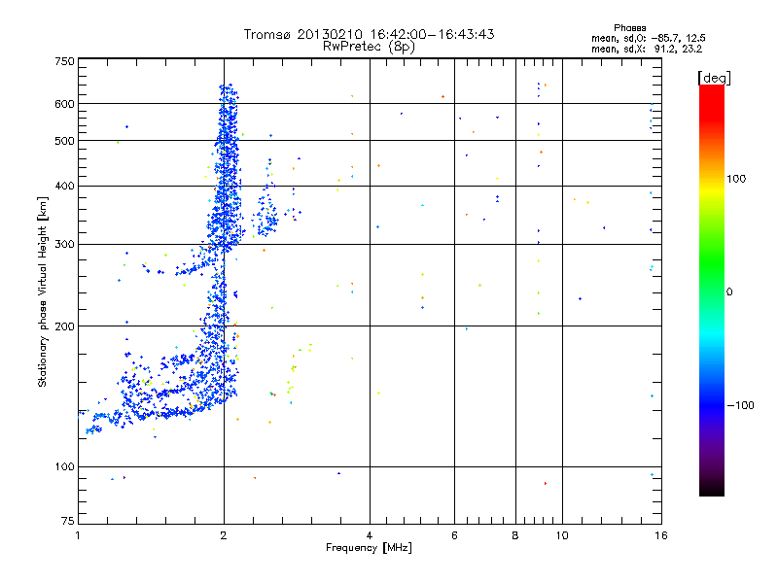
Task: Click the x-axis tick label "6"
Action: click(454, 535)
